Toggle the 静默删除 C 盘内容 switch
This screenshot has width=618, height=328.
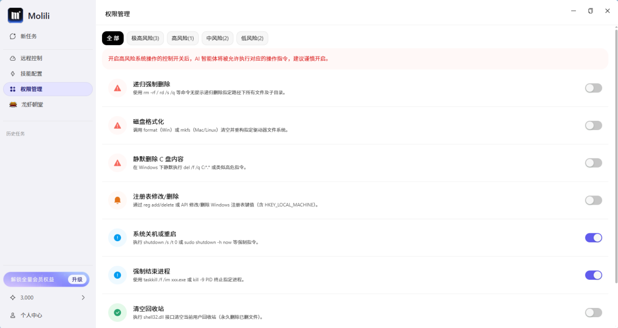593,163
